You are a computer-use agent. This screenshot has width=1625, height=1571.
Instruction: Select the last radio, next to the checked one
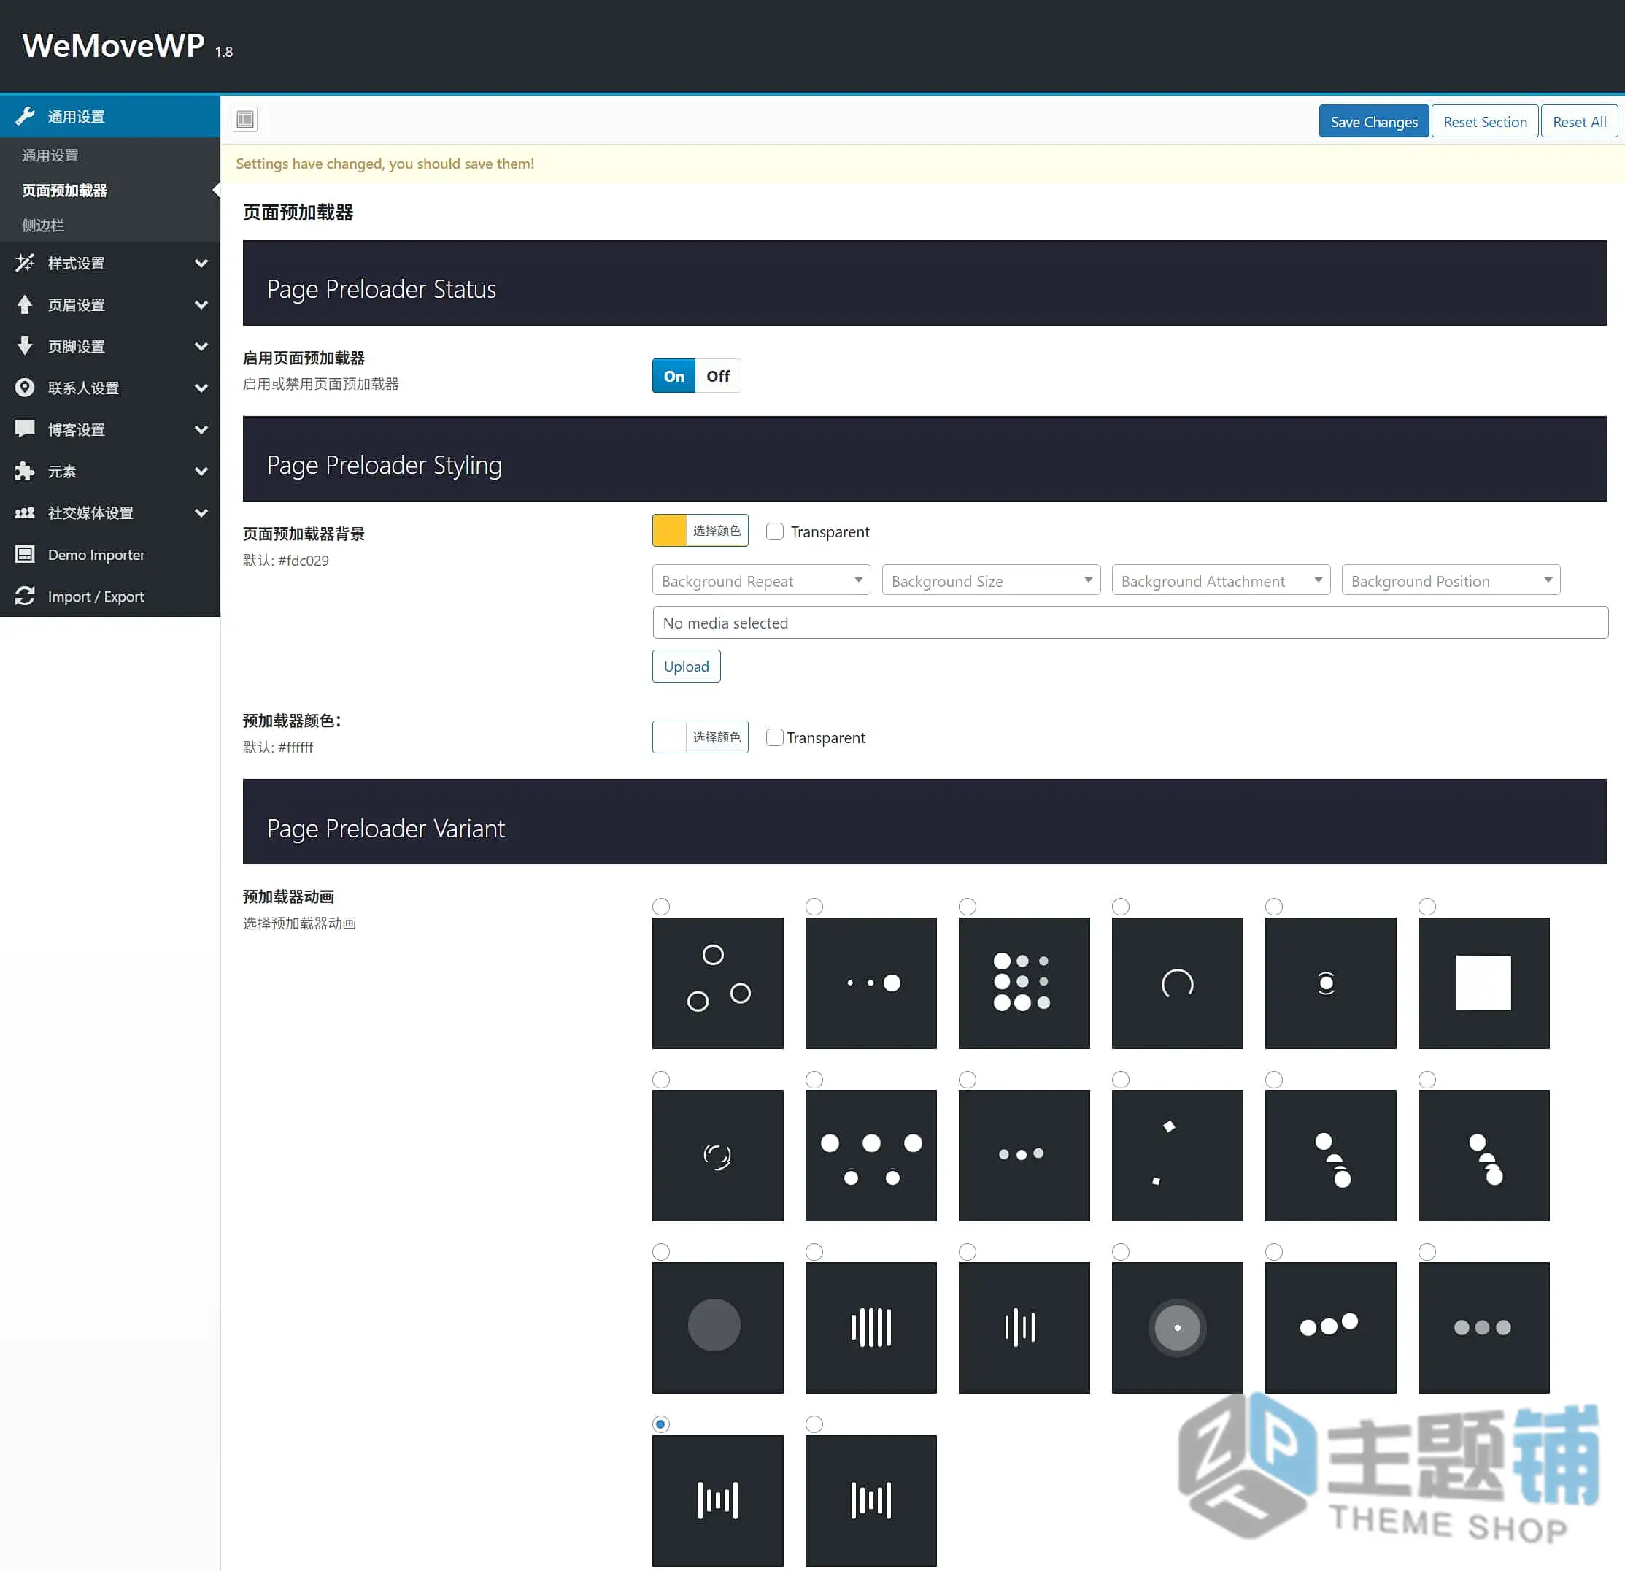click(x=814, y=1424)
